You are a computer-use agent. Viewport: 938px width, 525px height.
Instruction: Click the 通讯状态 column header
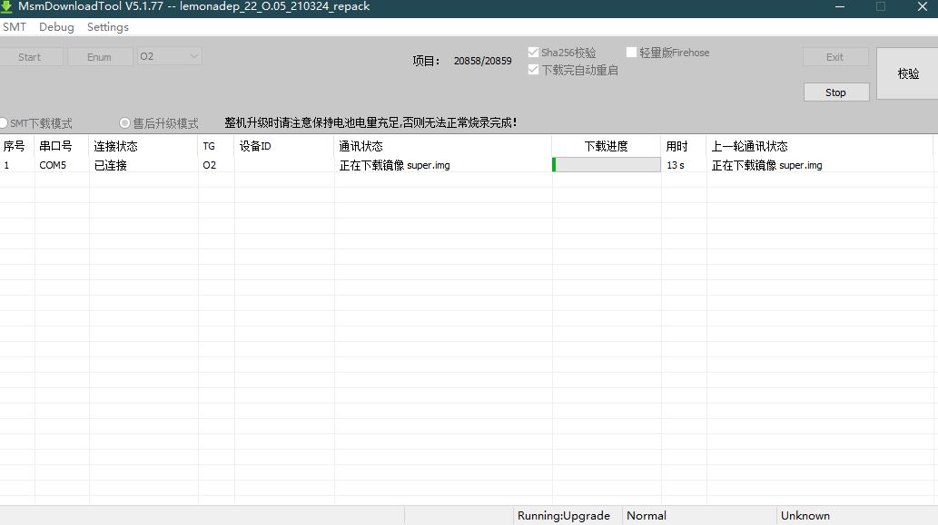click(360, 146)
